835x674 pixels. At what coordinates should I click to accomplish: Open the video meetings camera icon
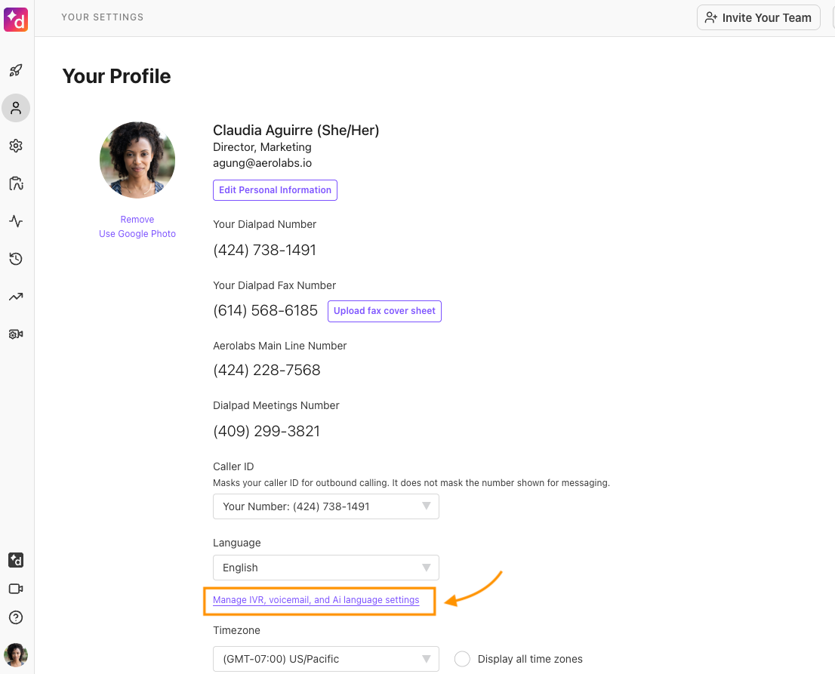pos(16,589)
